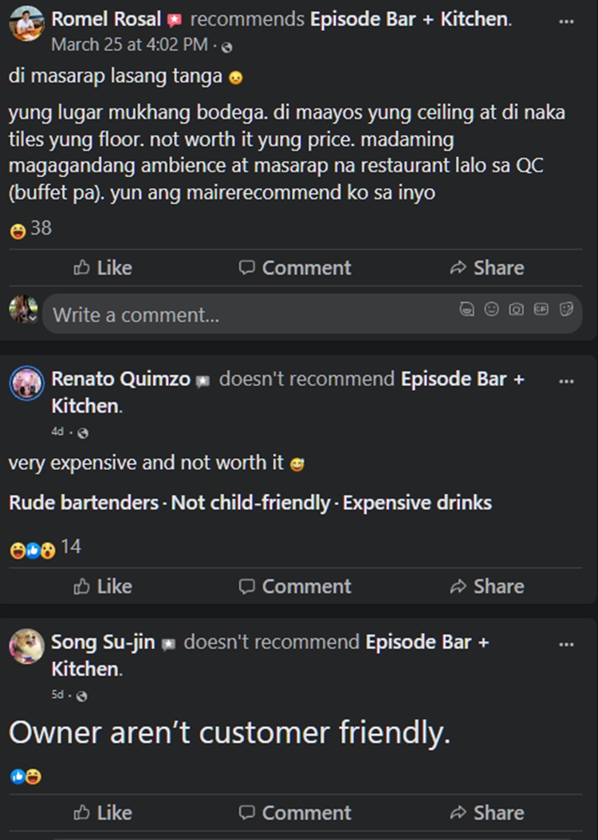Viewport: 598px width, 840px height.
Task: Comment on Renato Quimzo's review
Action: point(294,586)
